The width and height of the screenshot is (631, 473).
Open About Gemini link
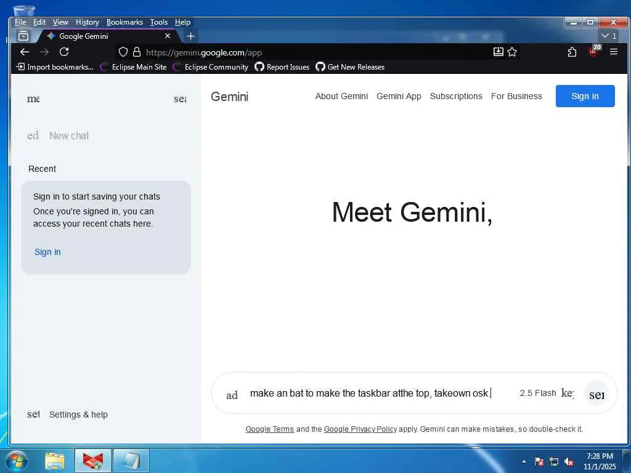point(341,96)
